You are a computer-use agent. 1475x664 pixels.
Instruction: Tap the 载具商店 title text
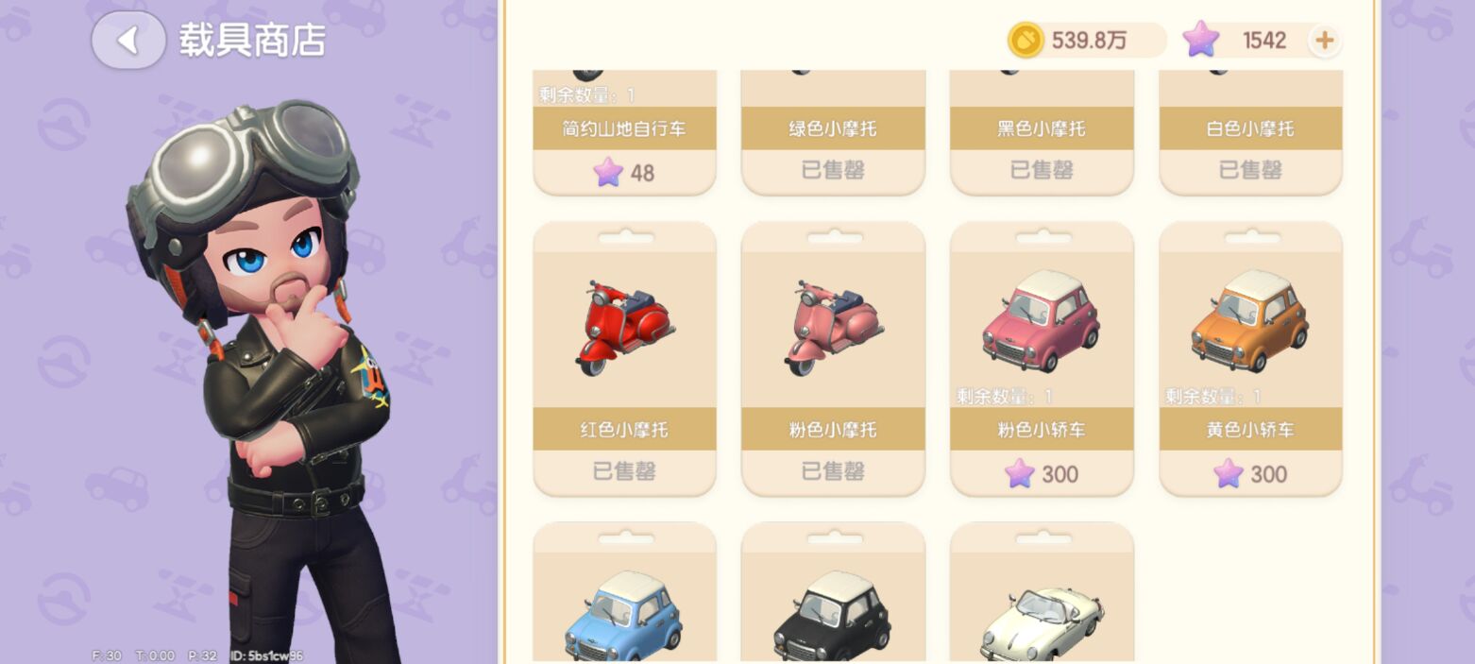pos(252,40)
